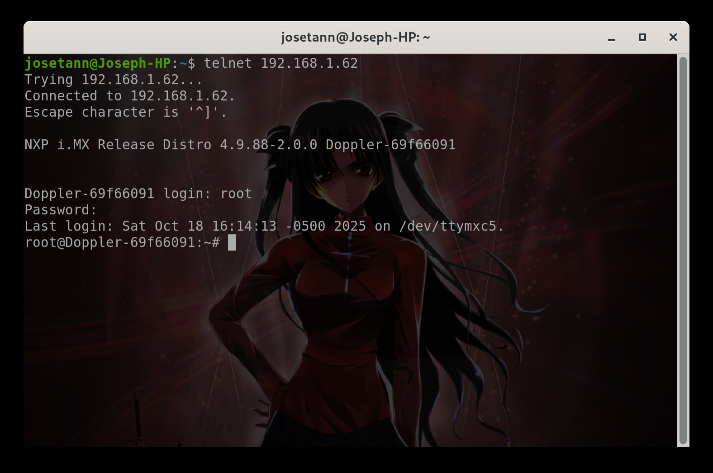Click the green josetann@Joseph-HP local prompt

click(x=98, y=63)
